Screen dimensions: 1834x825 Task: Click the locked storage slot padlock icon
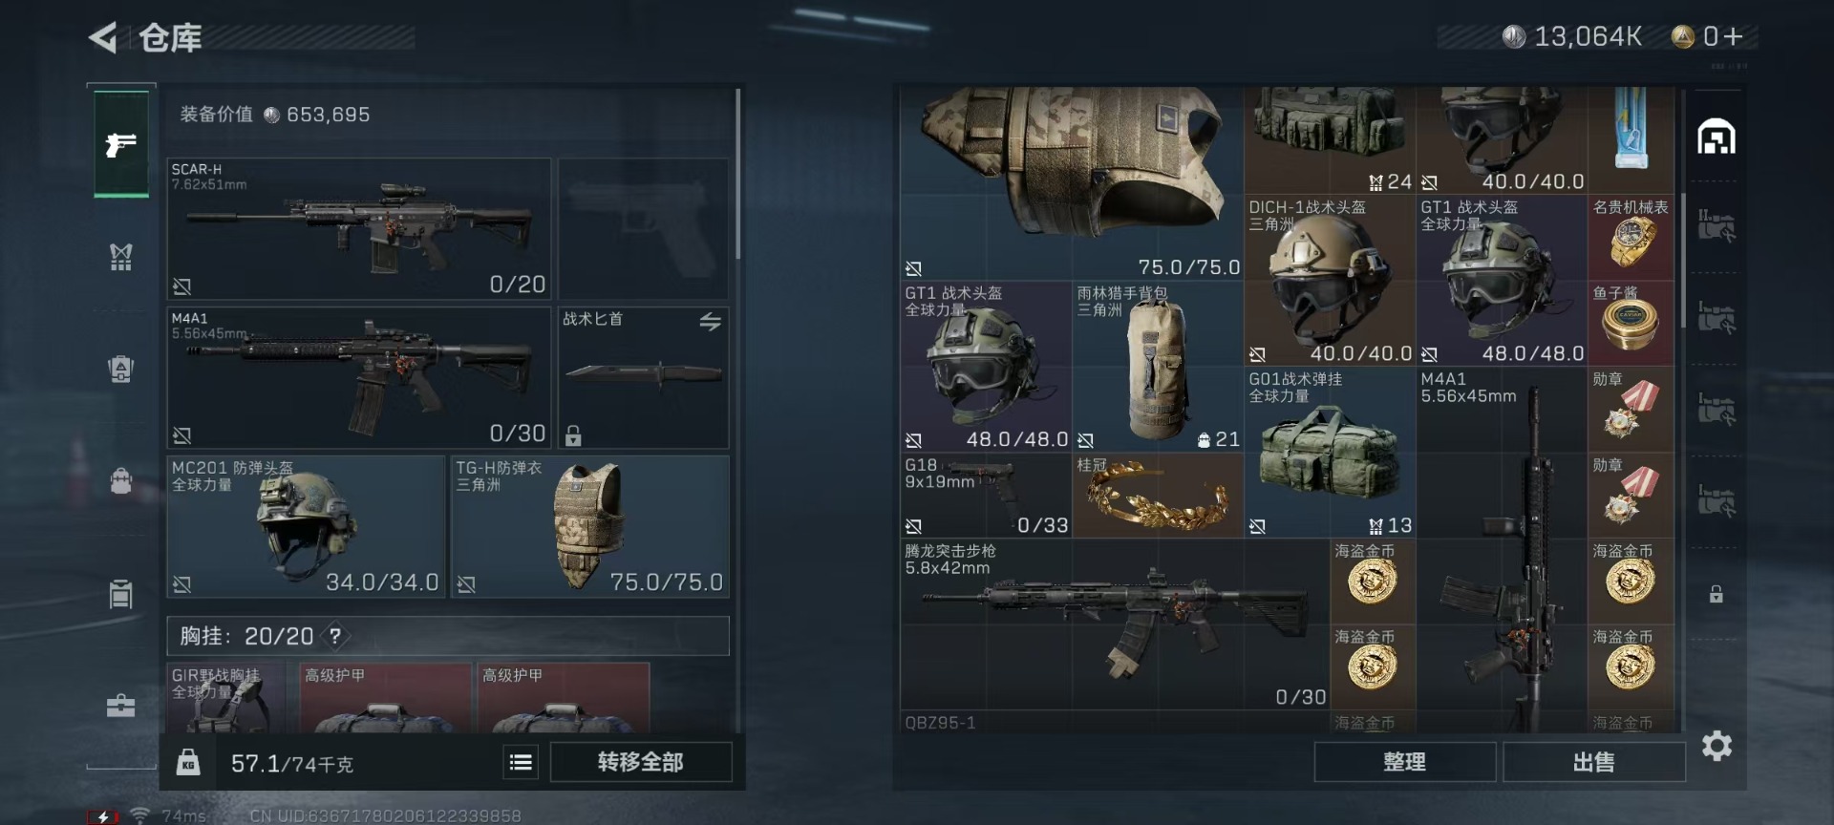click(1716, 594)
